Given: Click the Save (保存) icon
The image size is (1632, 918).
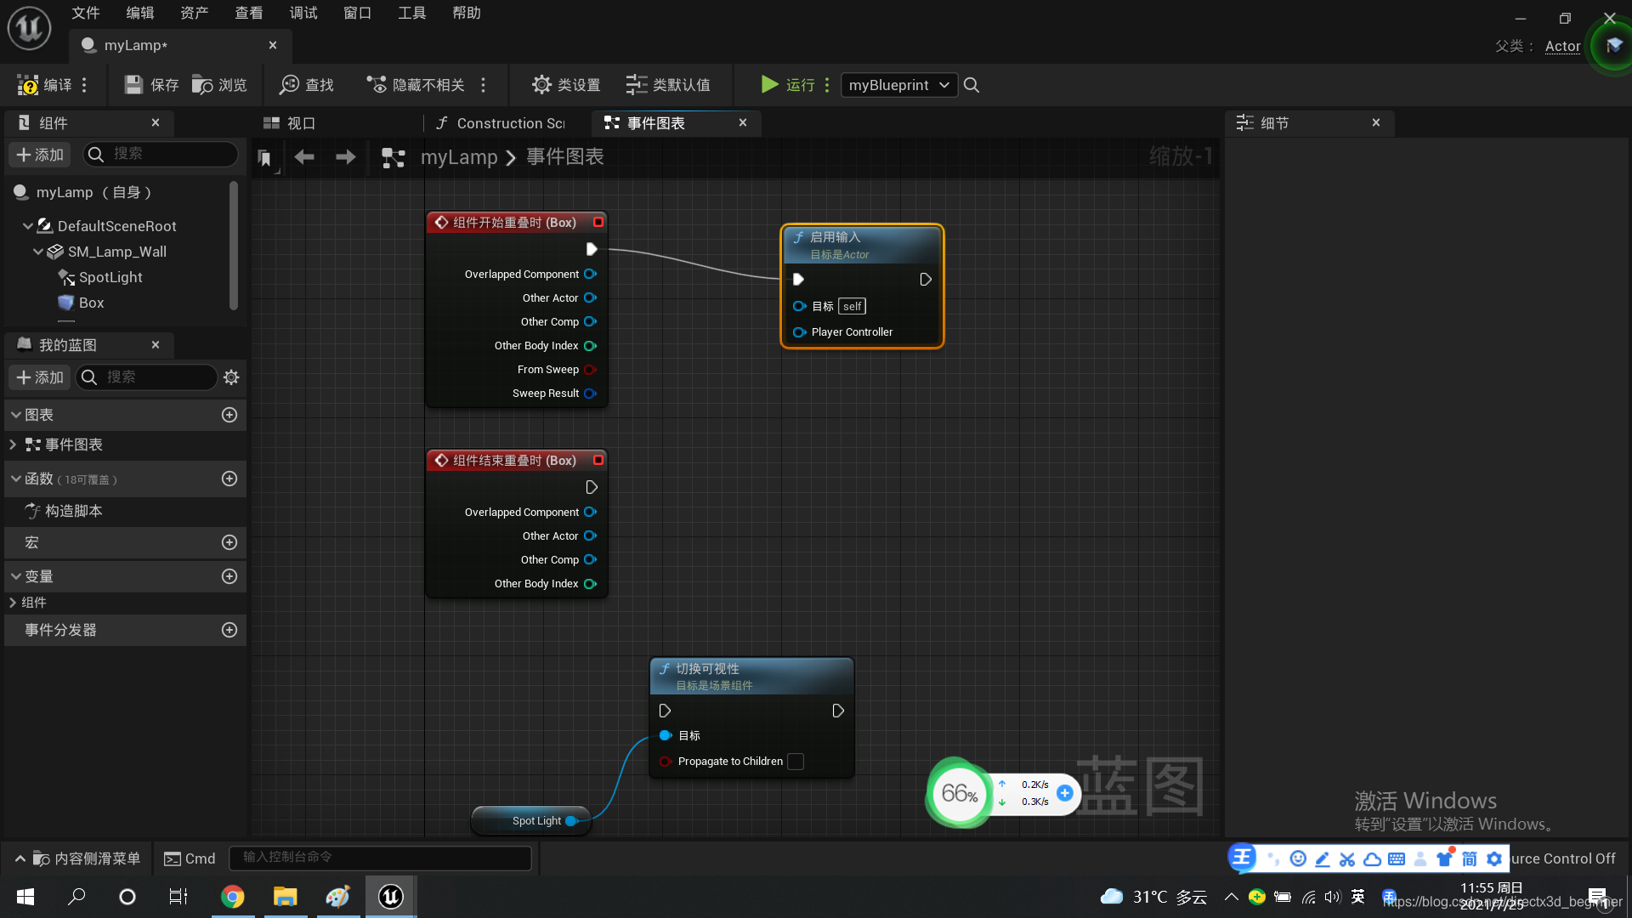Looking at the screenshot, I should click(x=133, y=85).
